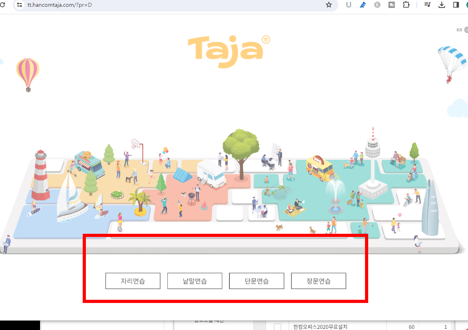Open the reading list music-note icon

(427, 6)
